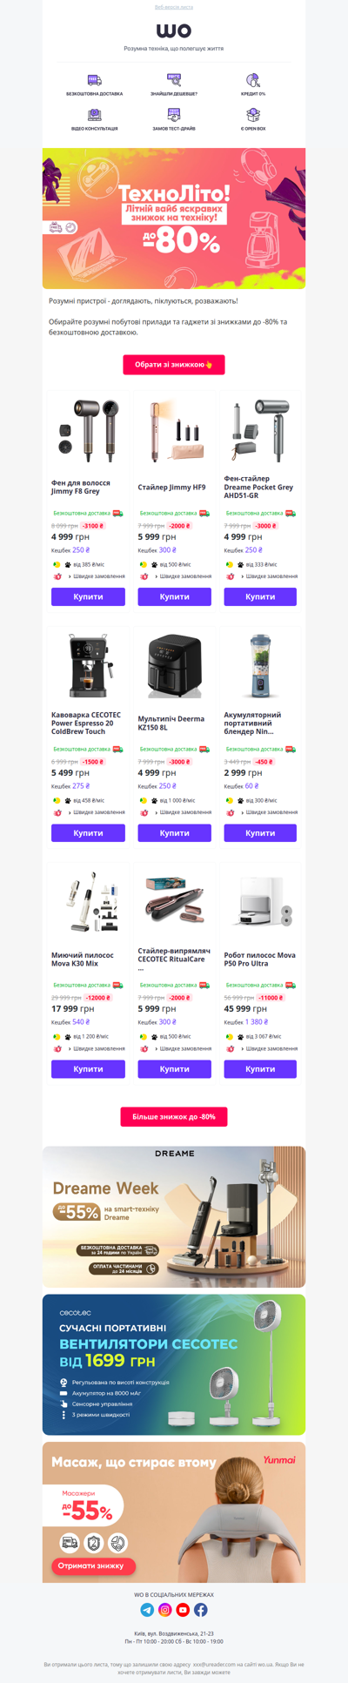This screenshot has height=1683, width=348.
Task: Click the test-drive order icon
Action: 174,115
